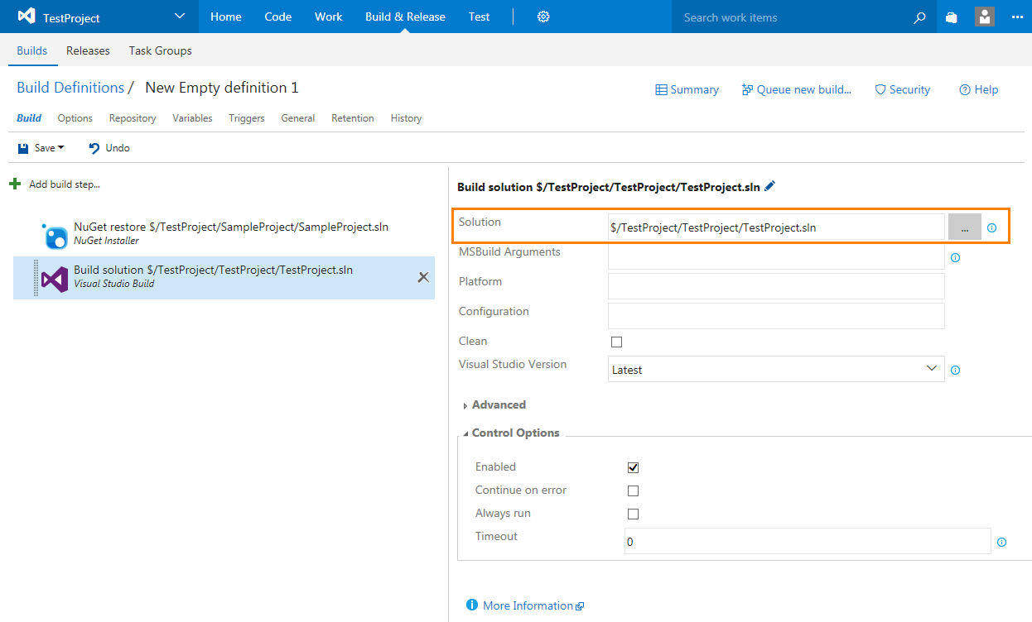Click the pencil icon to rename build step

770,187
